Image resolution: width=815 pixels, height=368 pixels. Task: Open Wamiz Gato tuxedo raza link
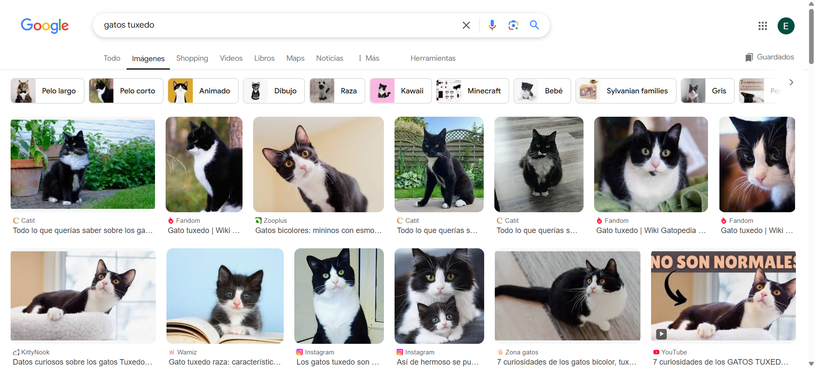tap(224, 362)
